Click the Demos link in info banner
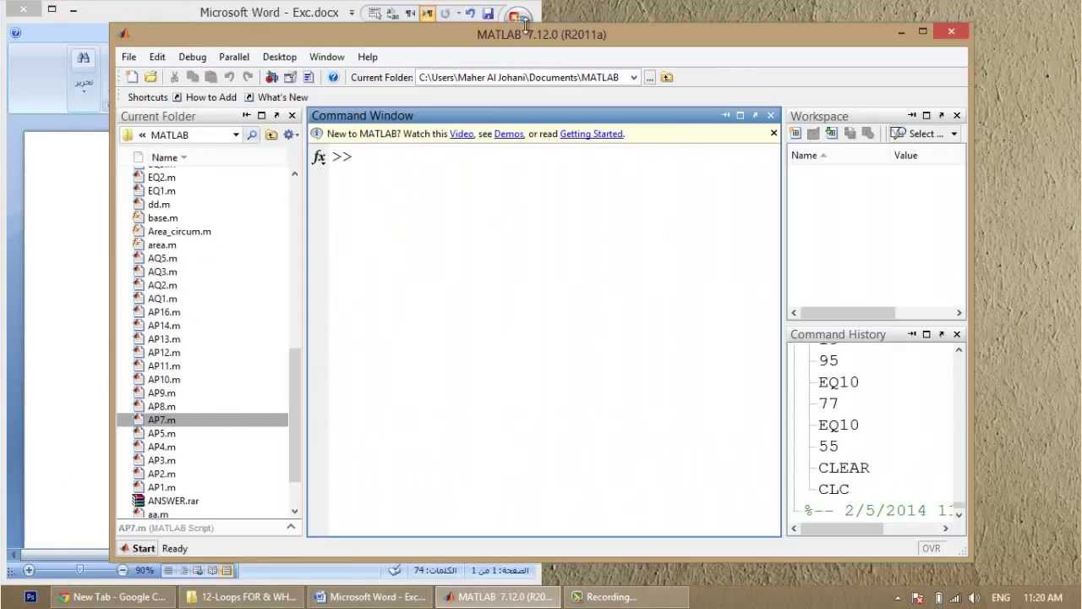The width and height of the screenshot is (1082, 609). click(509, 134)
